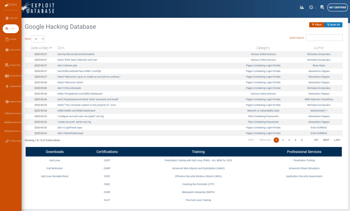This screenshot has width=350, height=211.
Task: Go to Shellcodes in the sidebar
Action: (13, 50)
